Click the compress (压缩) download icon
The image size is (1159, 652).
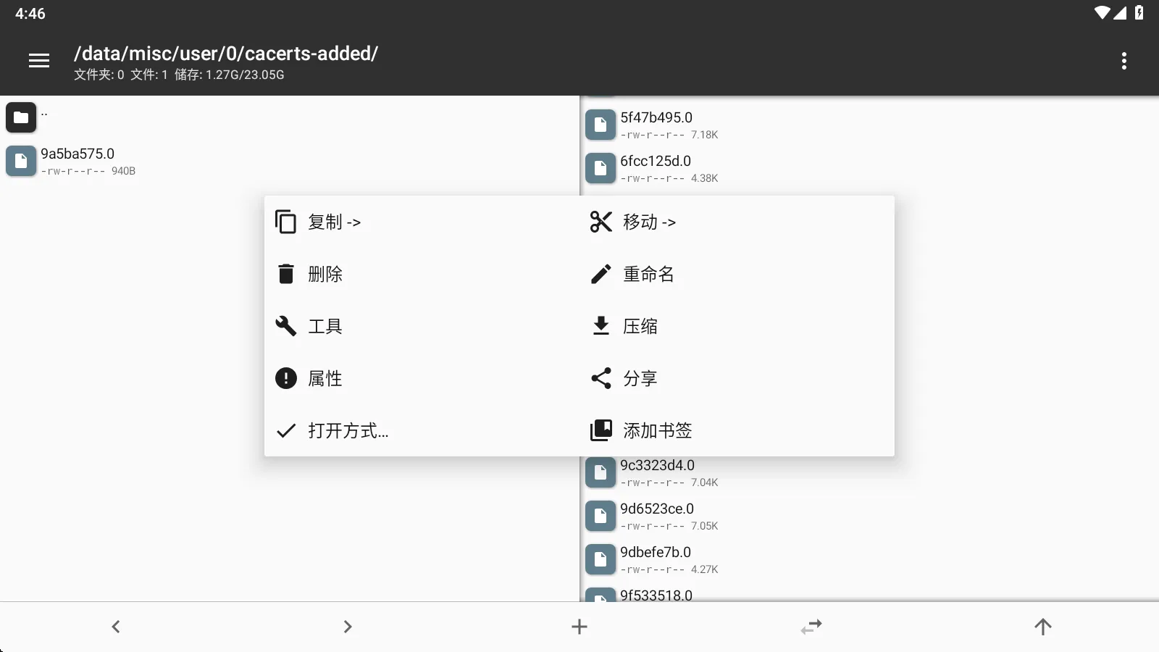point(601,326)
